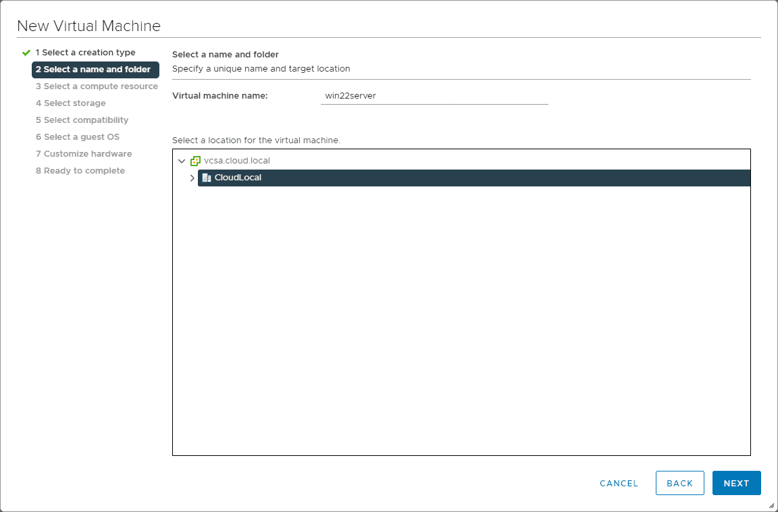Cancel the New Virtual Machine wizard
This screenshot has width=778, height=512.
(619, 483)
